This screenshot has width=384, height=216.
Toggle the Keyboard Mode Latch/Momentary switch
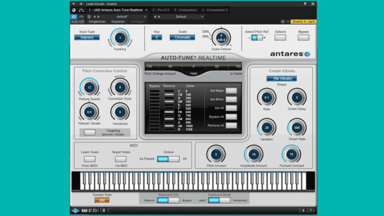pos(219,200)
